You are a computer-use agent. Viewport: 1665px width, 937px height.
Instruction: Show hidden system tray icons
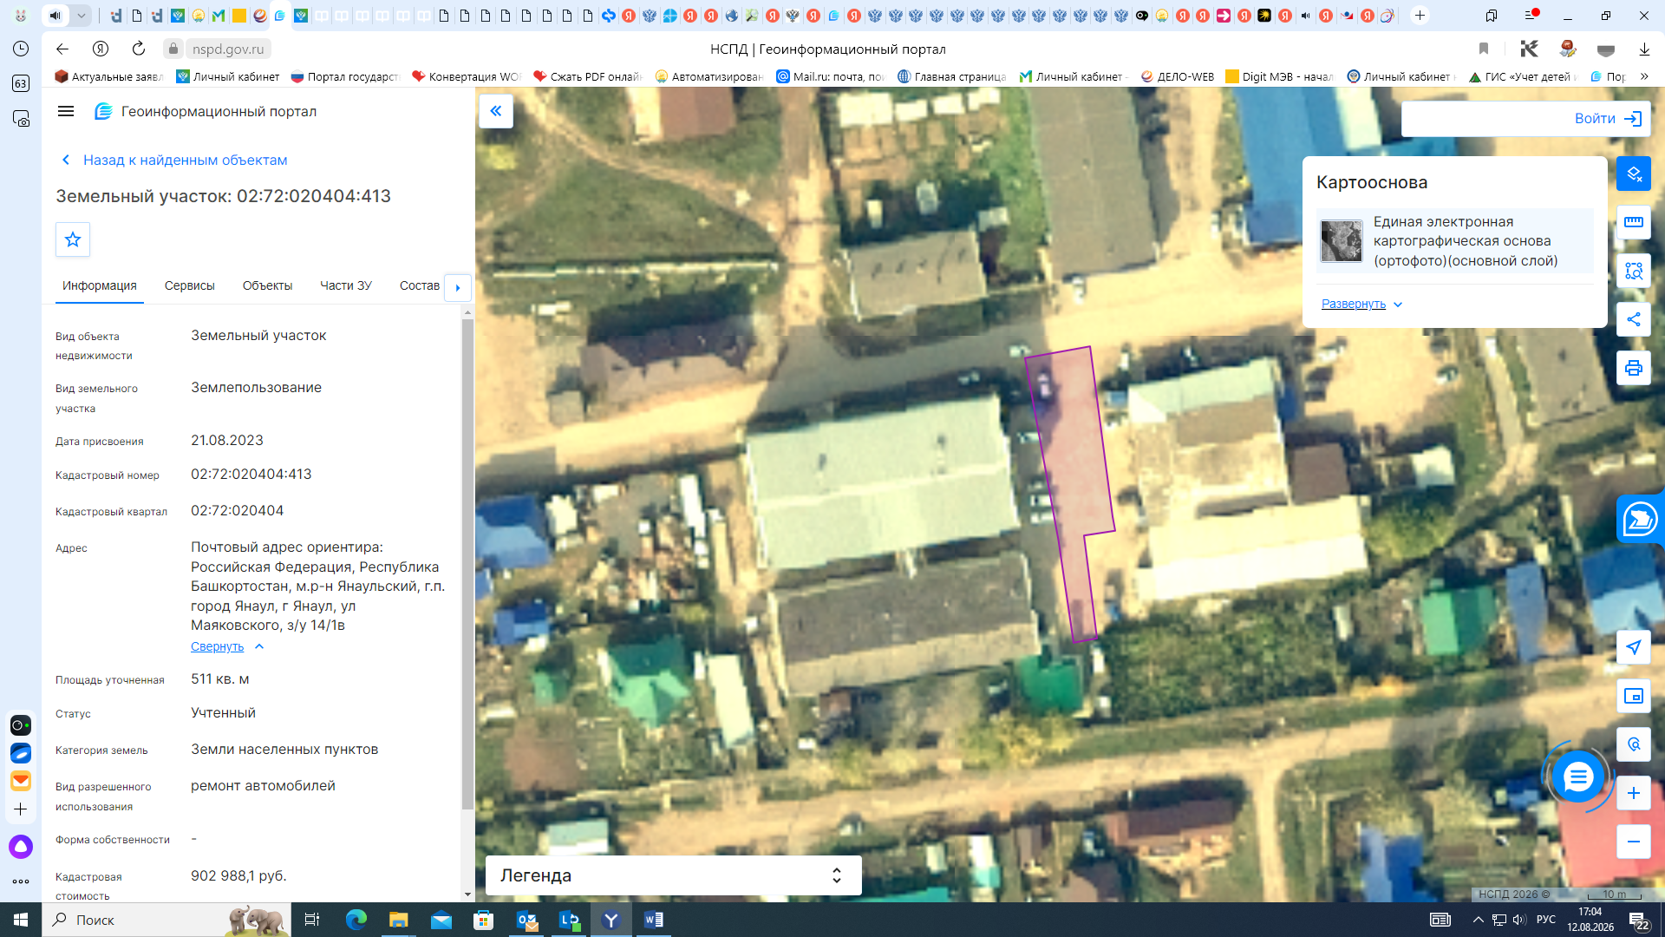click(1478, 920)
